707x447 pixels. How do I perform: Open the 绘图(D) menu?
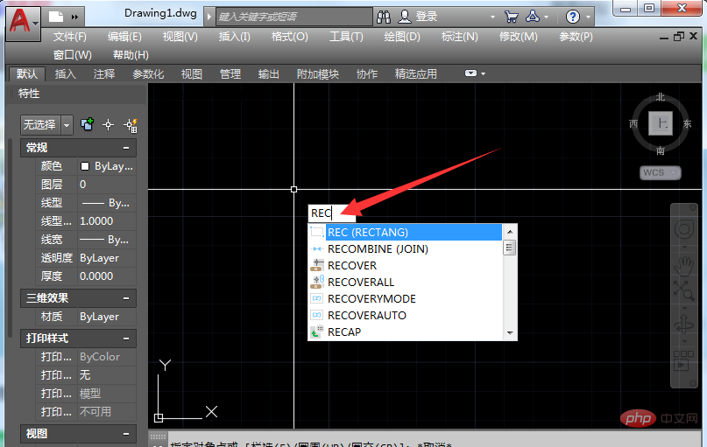(402, 37)
